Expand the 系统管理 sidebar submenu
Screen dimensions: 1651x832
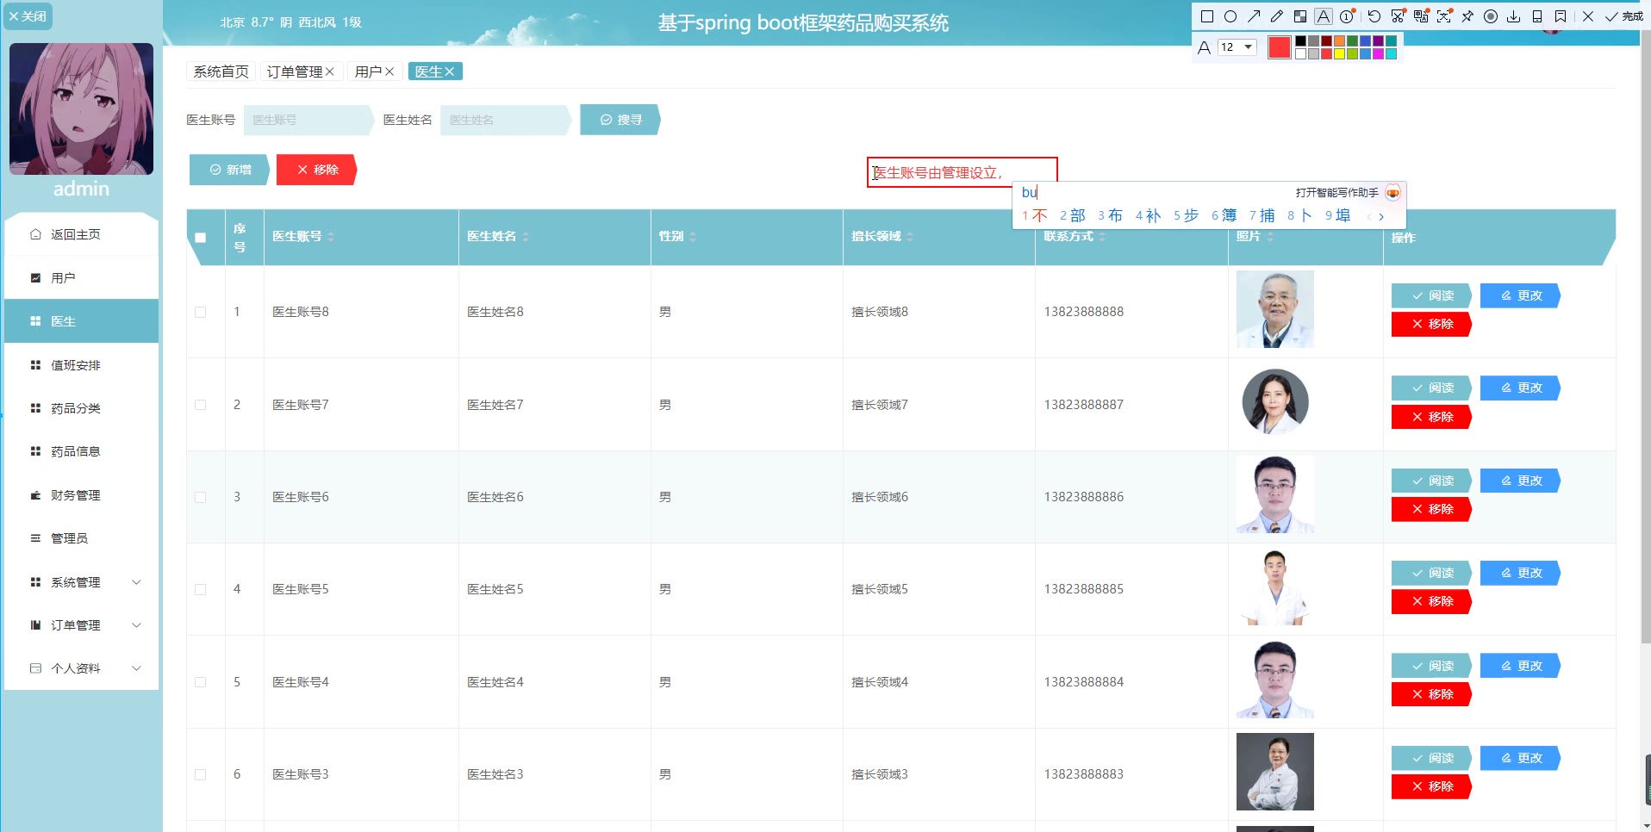click(x=81, y=582)
